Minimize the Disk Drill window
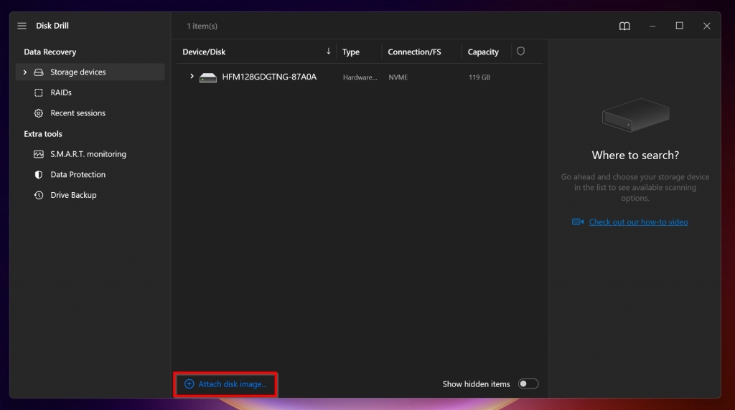 [652, 27]
